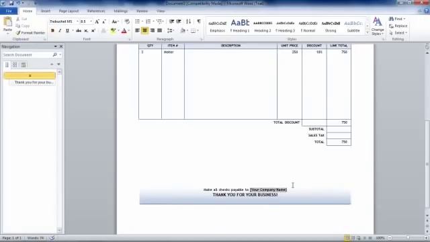Apply strikethrough formatting

click(x=79, y=30)
